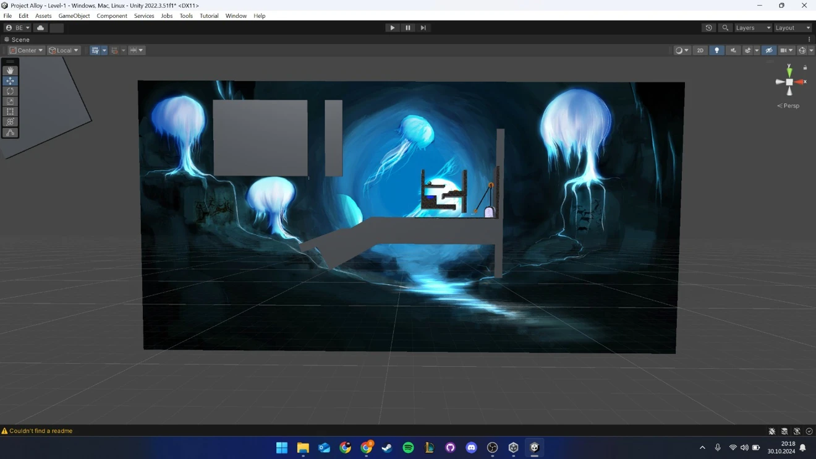This screenshot has width=816, height=459.
Task: Select the Transform tool
Action: (10, 122)
